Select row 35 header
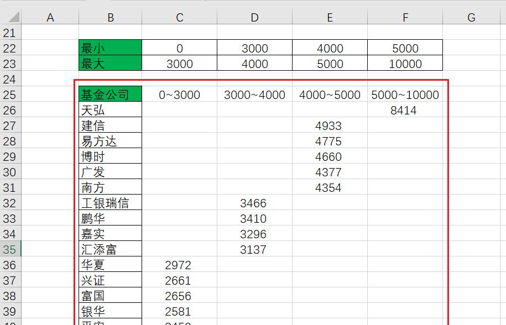This screenshot has width=506, height=325. [x=11, y=249]
